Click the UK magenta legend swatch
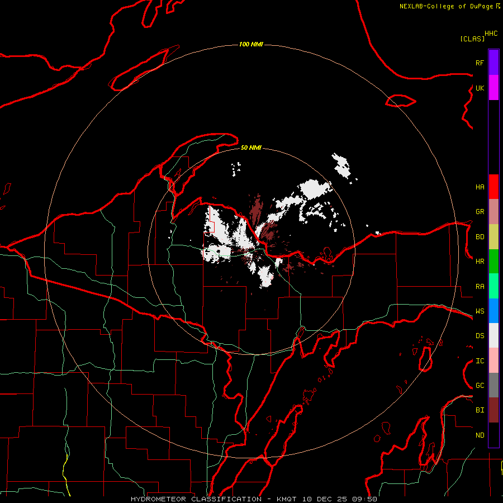 tap(493, 88)
